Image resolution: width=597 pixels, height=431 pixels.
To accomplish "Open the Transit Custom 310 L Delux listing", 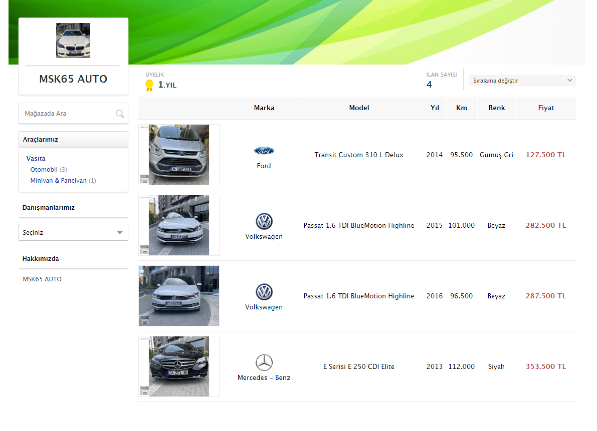I will click(x=359, y=155).
